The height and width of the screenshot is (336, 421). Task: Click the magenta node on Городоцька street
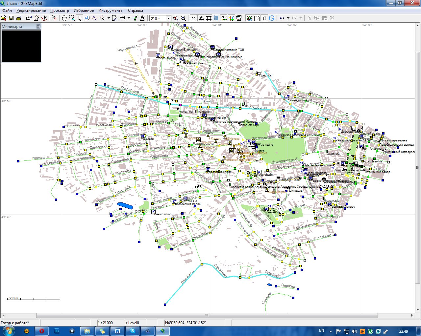click(x=180, y=105)
